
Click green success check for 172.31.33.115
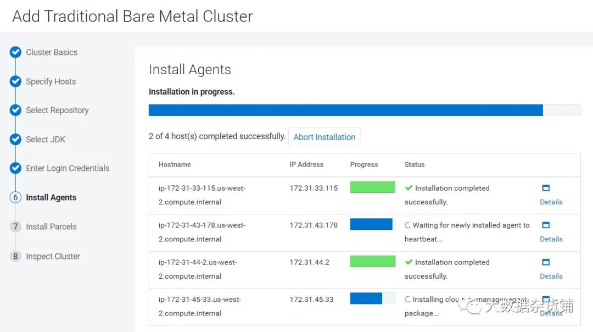point(409,188)
